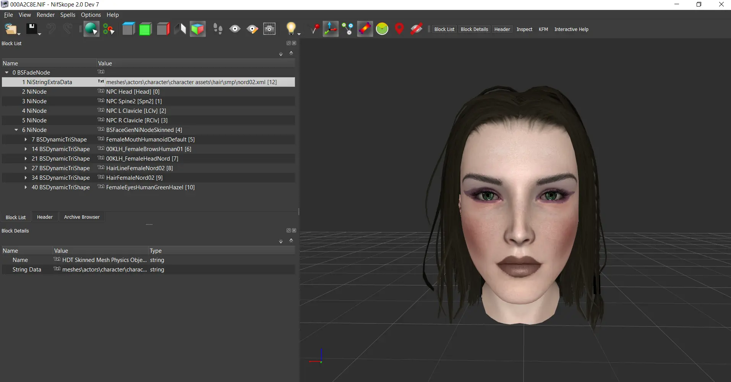Toggle Block List button in top toolbar
Screen dimensions: 731x382
point(444,29)
